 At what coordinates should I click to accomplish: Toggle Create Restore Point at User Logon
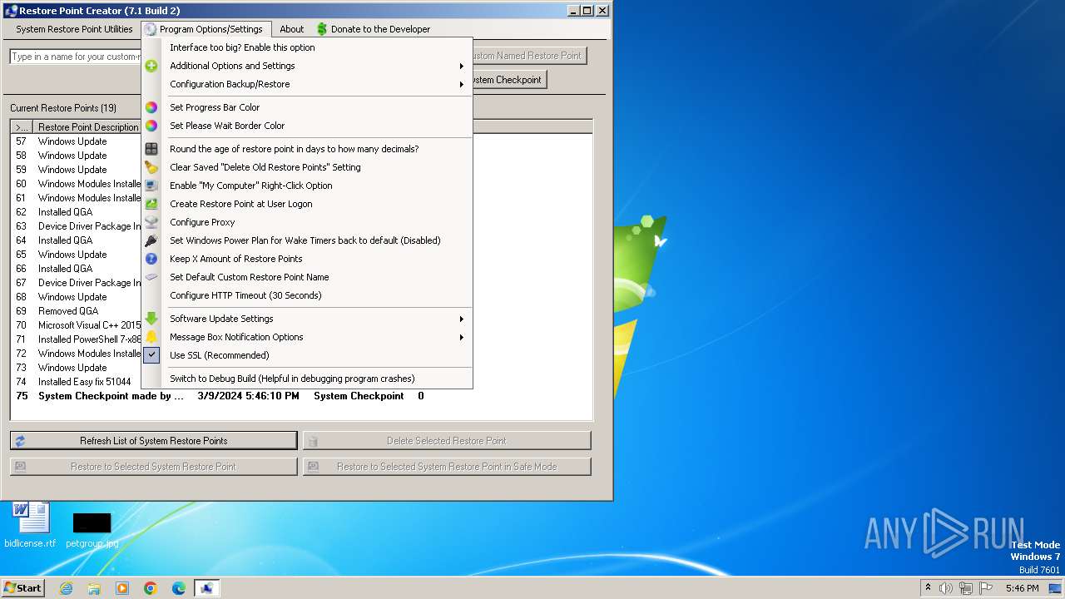point(307,204)
